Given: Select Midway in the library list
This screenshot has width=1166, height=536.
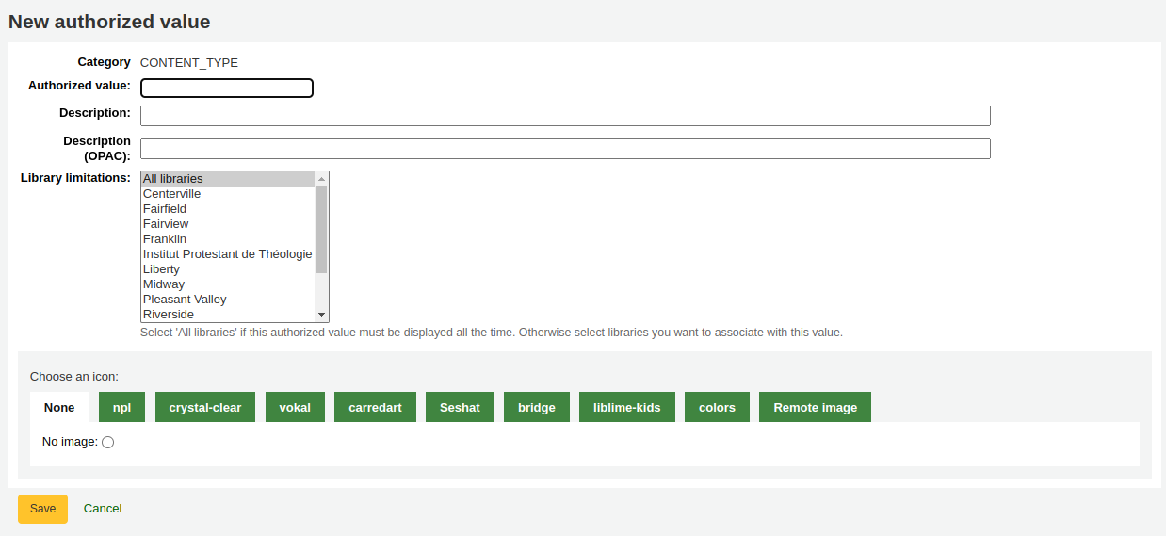Looking at the screenshot, I should (x=228, y=284).
